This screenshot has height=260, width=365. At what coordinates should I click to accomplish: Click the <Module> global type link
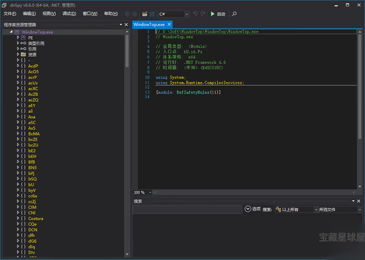(198, 47)
